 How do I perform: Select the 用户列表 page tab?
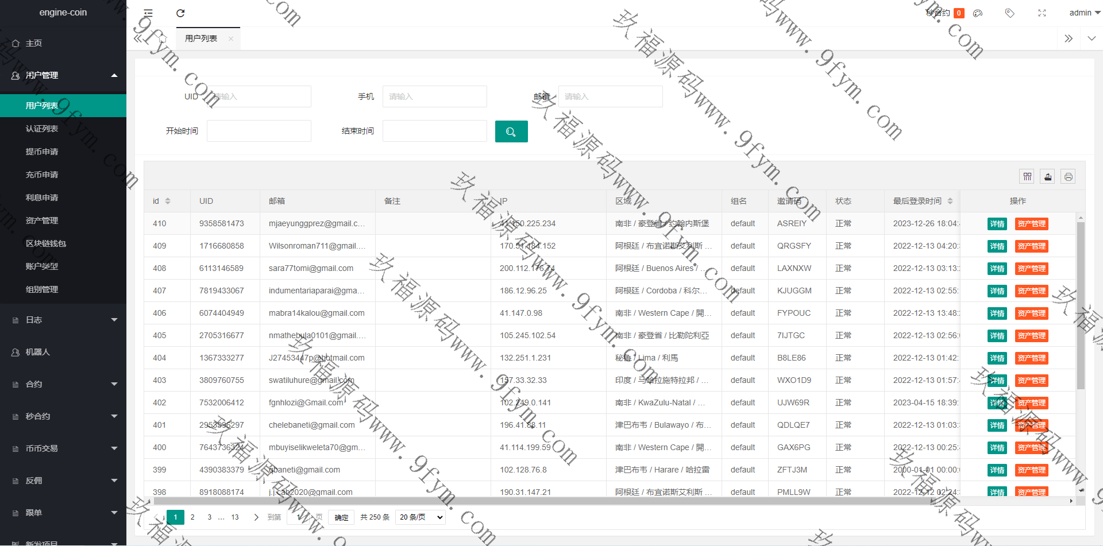tap(201, 38)
